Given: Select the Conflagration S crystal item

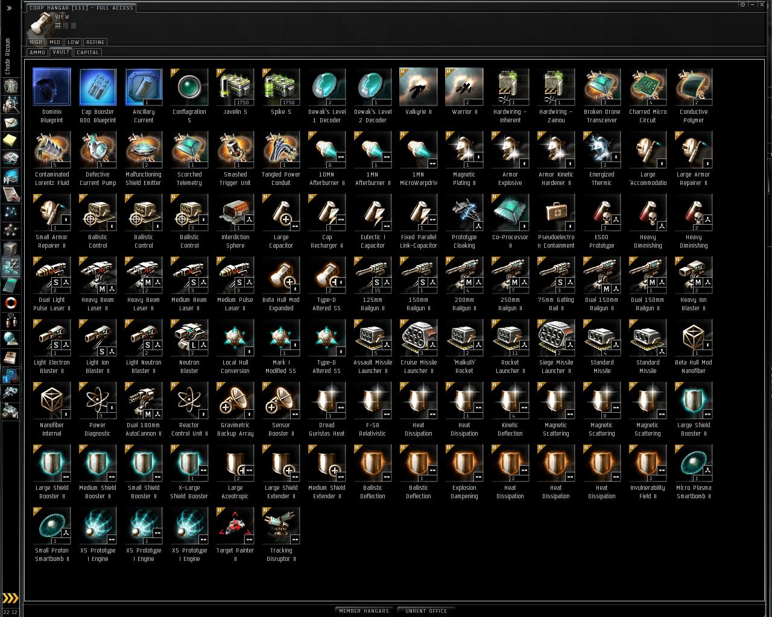Looking at the screenshot, I should point(189,96).
